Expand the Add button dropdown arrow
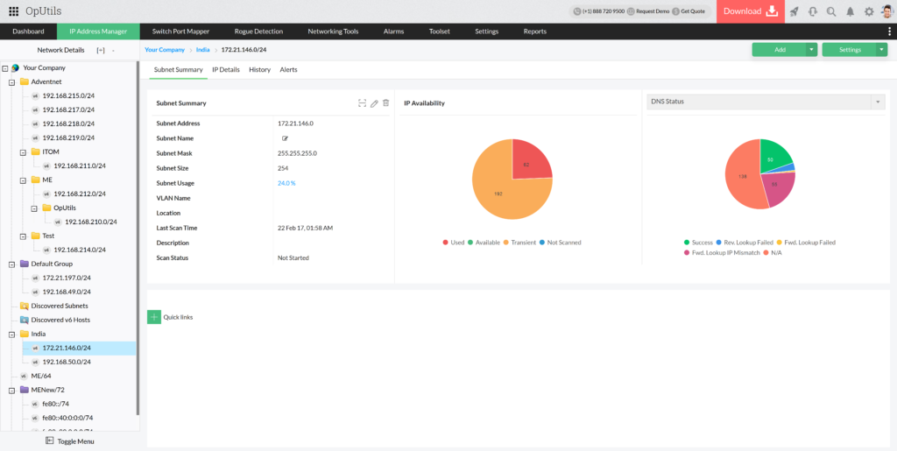Viewport: 897px width, 451px height. point(812,50)
